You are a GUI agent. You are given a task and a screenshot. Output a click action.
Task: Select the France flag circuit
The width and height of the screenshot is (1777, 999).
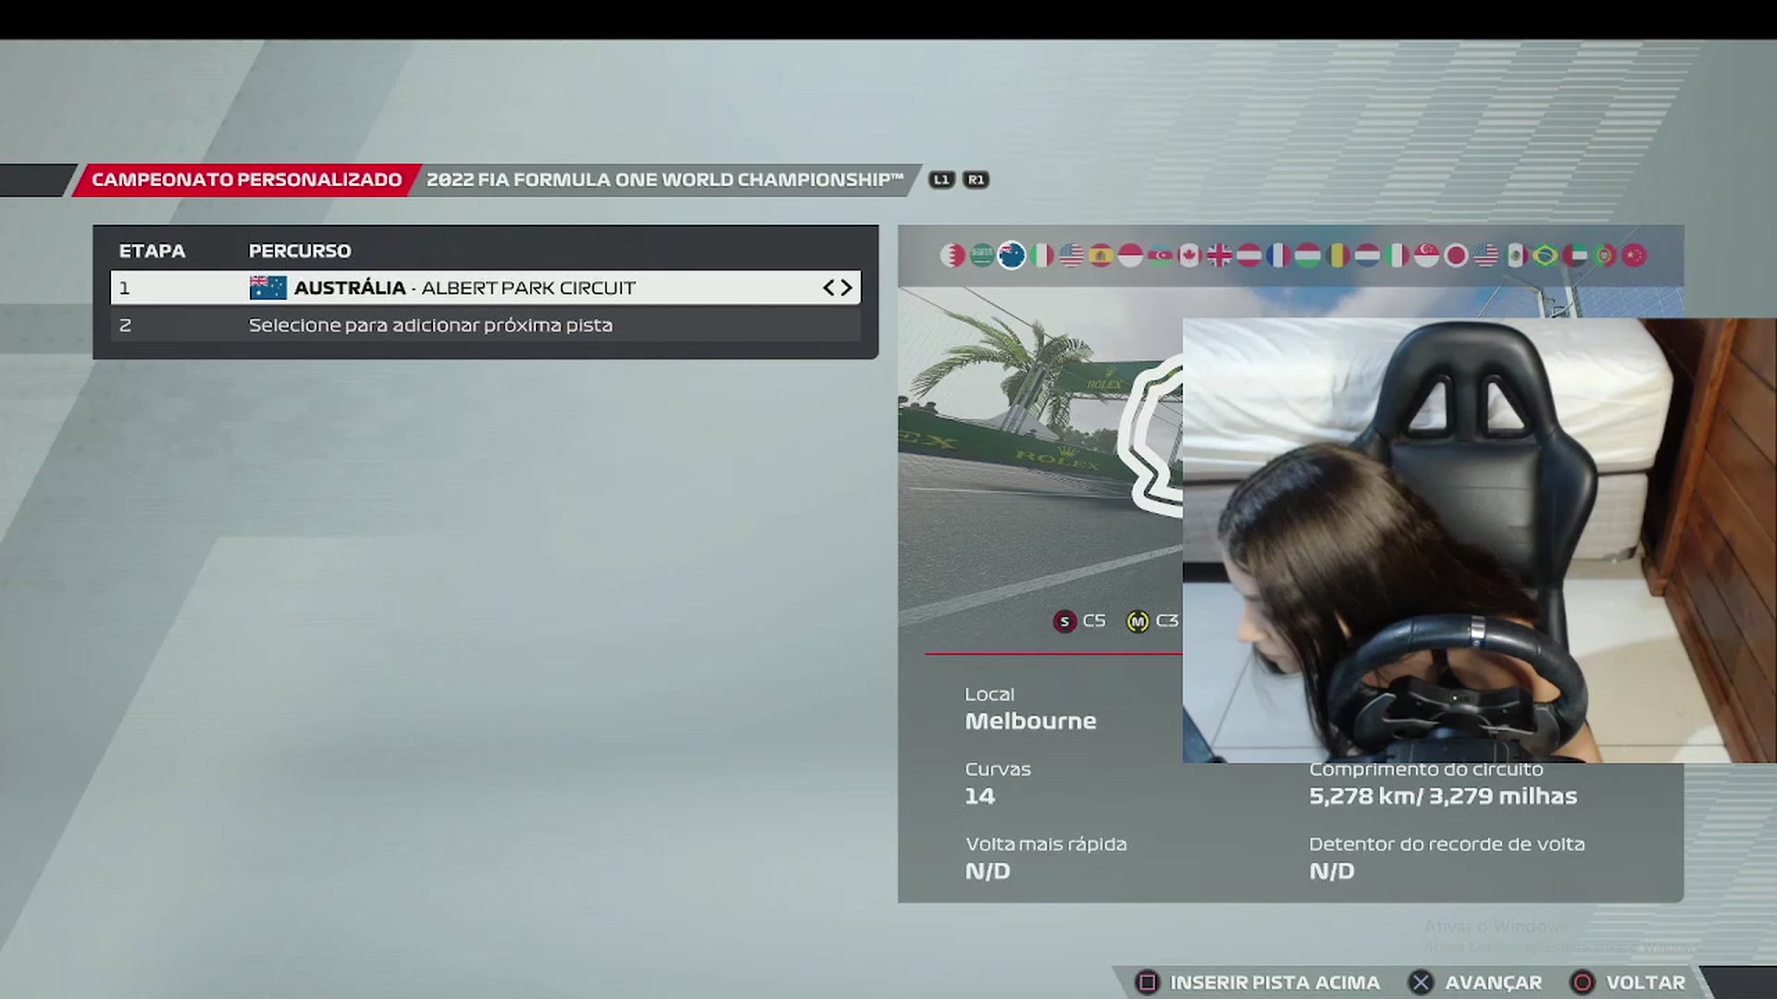1278,255
